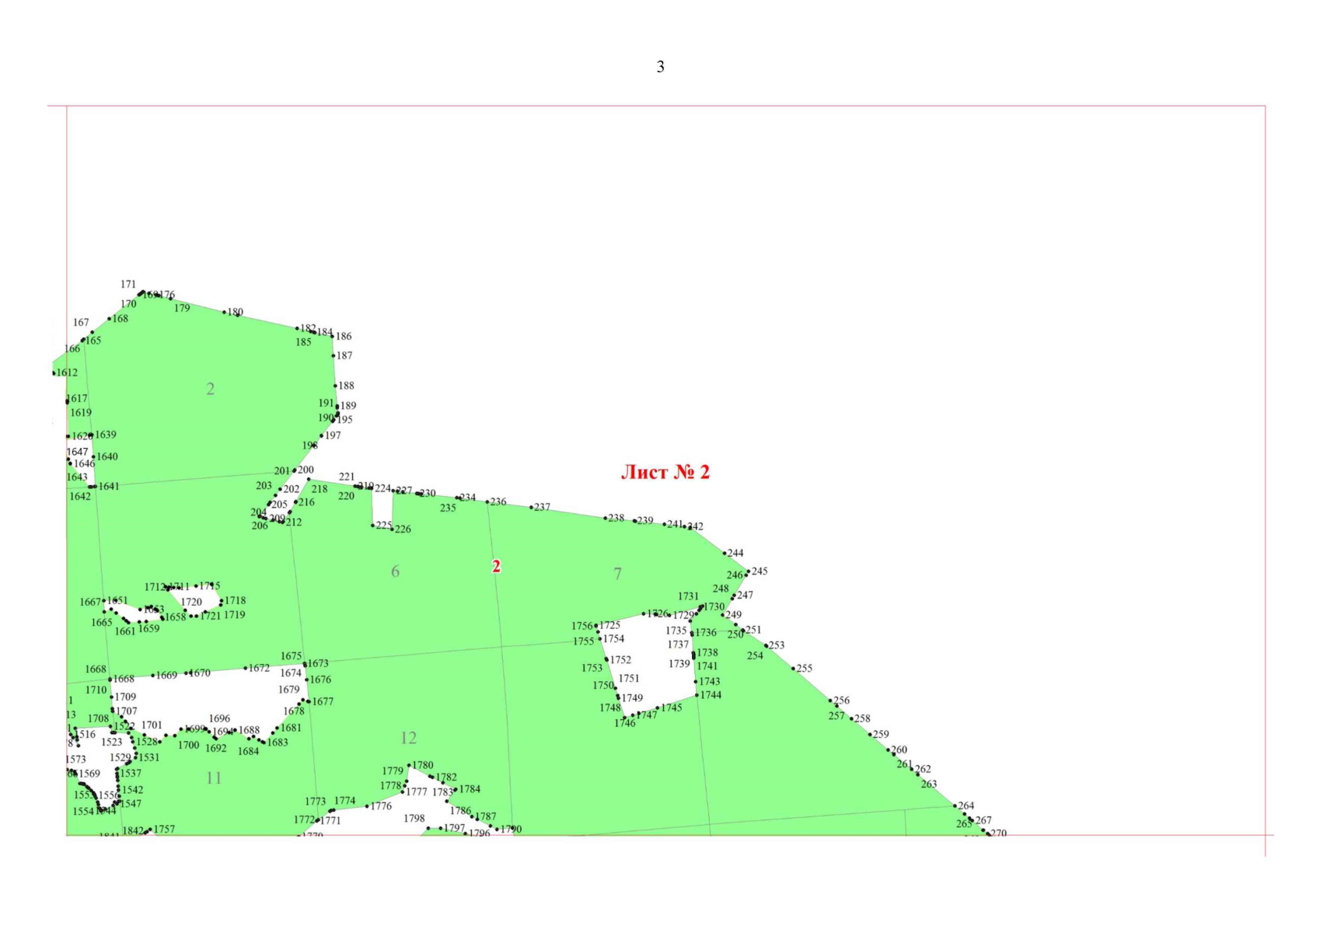Click boundary point label 1744
This screenshot has height=933, width=1320.
click(711, 695)
